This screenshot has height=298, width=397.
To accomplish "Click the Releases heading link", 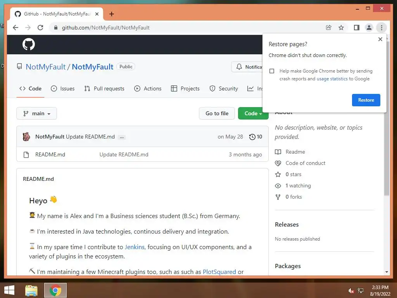I will [287, 225].
